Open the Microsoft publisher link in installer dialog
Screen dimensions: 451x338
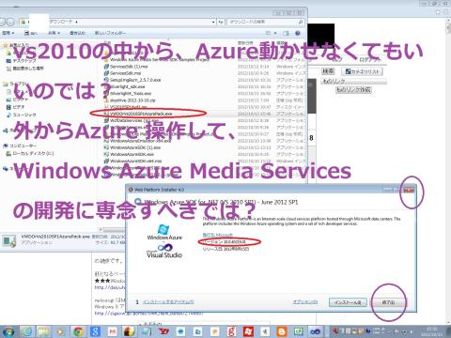point(217,235)
